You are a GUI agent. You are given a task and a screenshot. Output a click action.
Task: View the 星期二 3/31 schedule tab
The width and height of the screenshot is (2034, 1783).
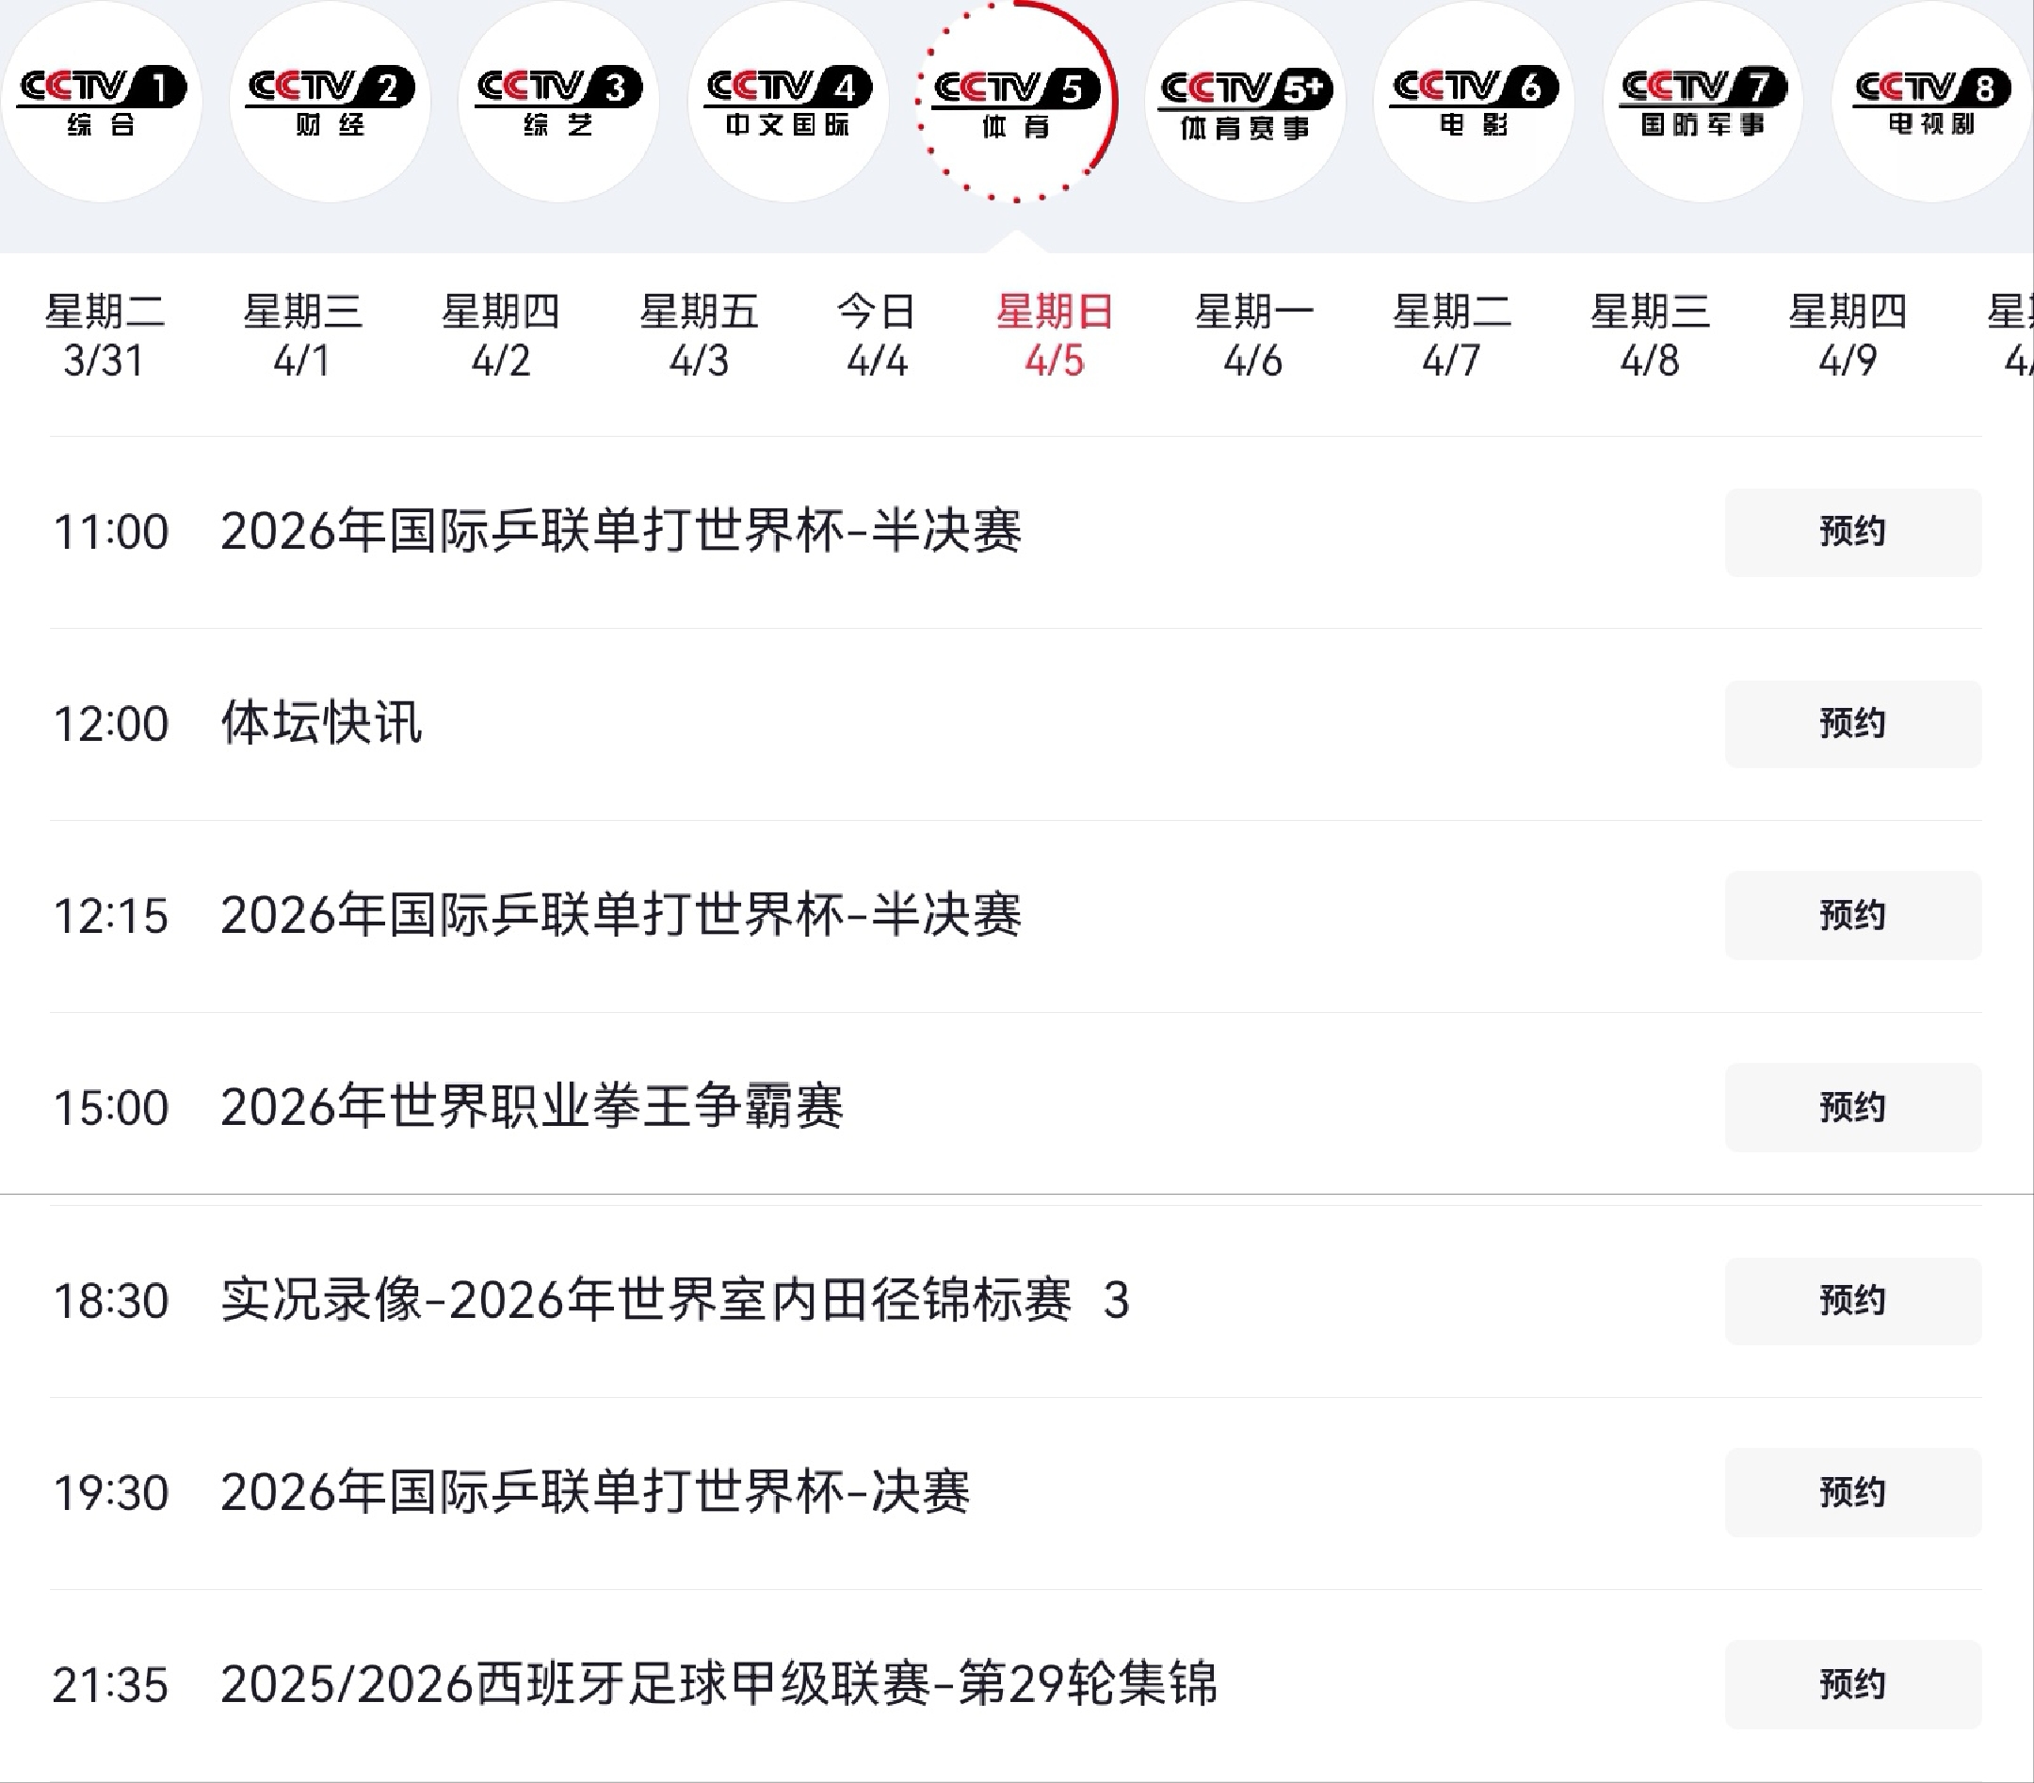point(104,335)
